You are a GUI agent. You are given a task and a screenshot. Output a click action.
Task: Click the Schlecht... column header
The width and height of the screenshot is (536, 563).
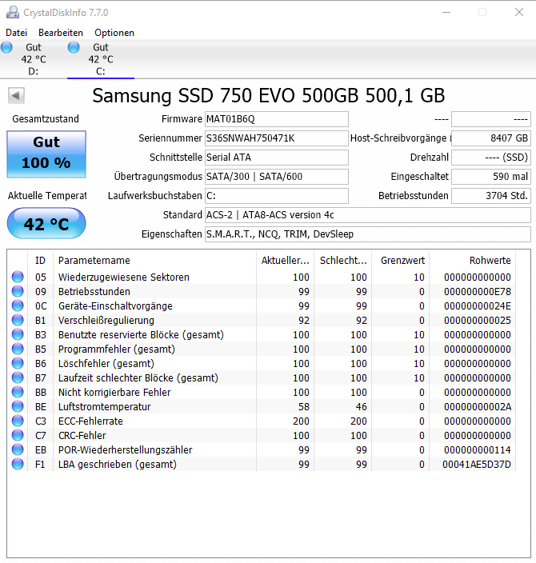click(x=343, y=261)
